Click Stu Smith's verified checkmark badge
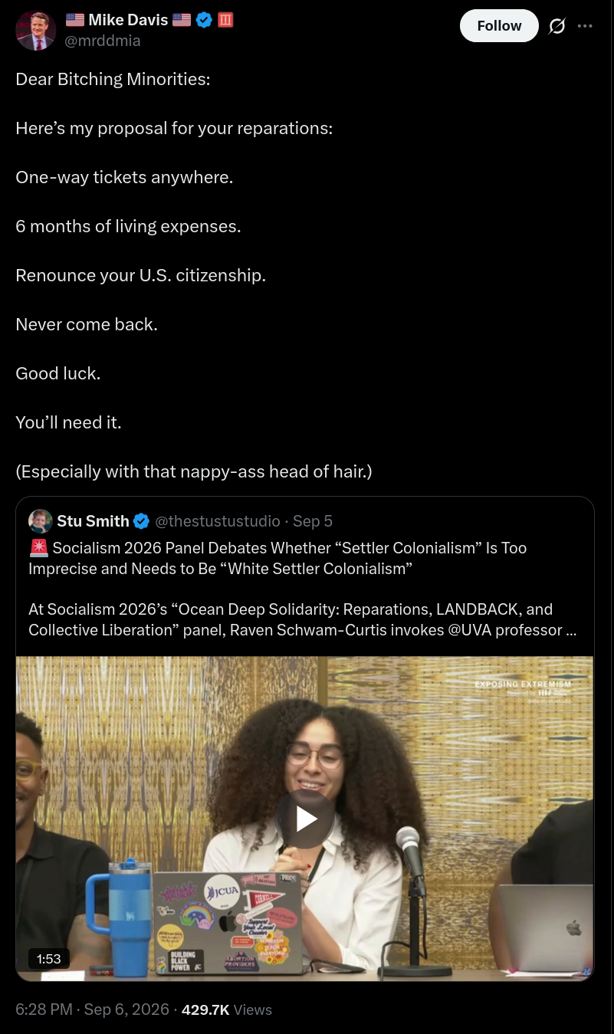Screen dimensions: 614x1034 (x=142, y=521)
